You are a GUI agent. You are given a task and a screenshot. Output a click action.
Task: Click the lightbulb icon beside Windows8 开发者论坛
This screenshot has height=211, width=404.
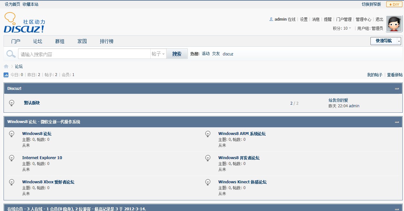point(208,158)
